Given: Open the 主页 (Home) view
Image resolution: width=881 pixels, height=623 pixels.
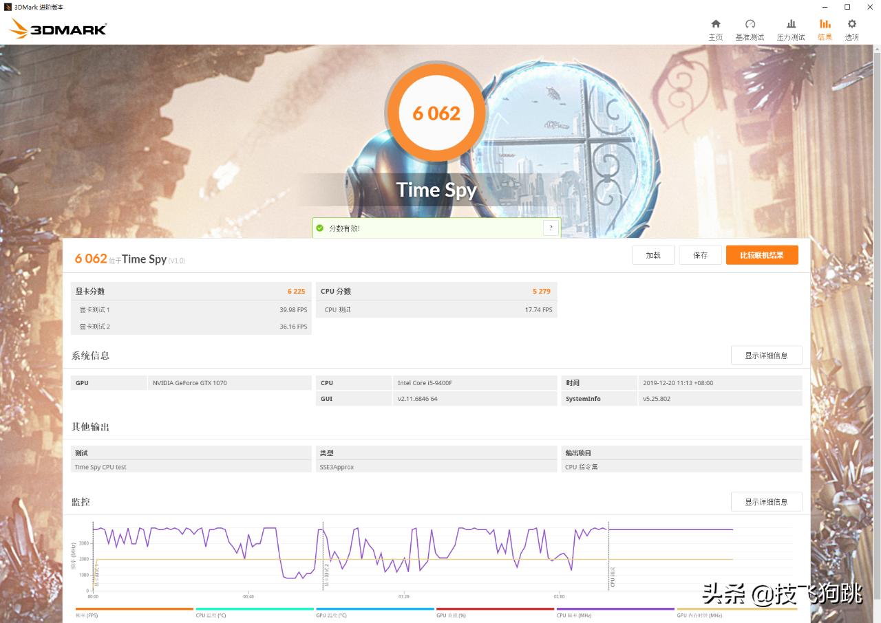Looking at the screenshot, I should pos(715,28).
